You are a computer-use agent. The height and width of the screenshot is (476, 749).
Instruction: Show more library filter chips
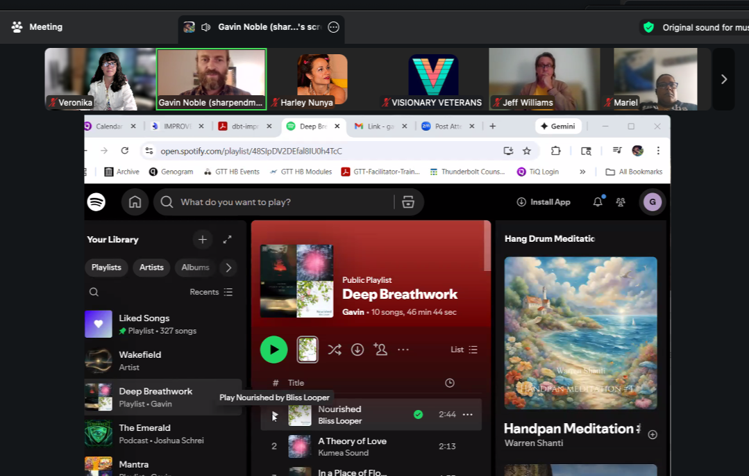[x=229, y=268]
